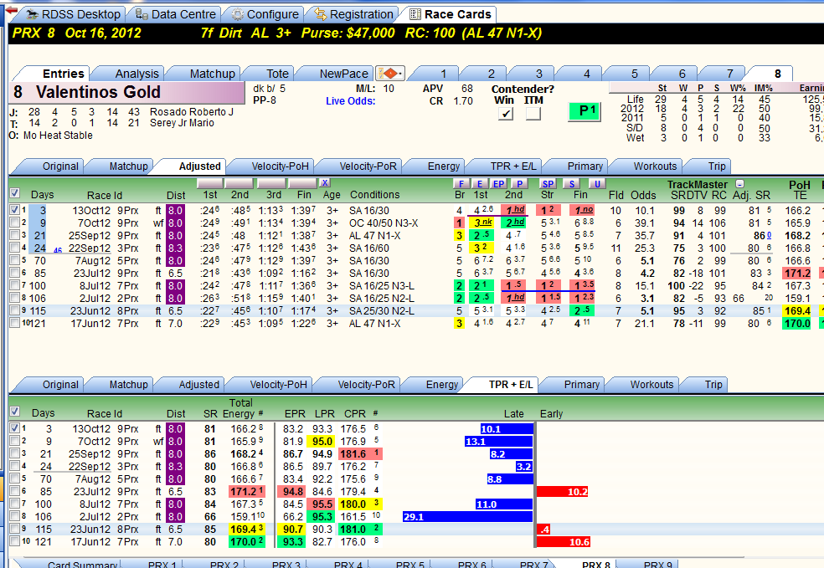Click the blank button above the Fin time column
The height and width of the screenshot is (568, 824).
point(302,183)
